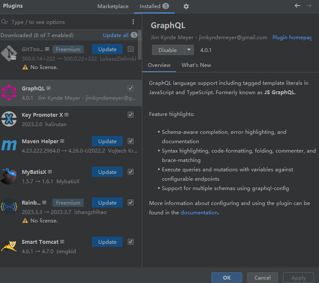Enable the GitToolBox plugin checkbox

131,49
